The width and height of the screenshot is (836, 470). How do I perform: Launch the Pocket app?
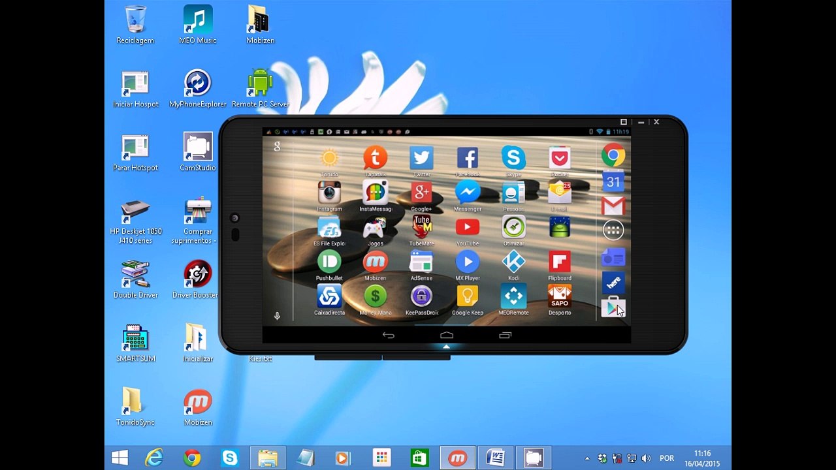tap(560, 158)
